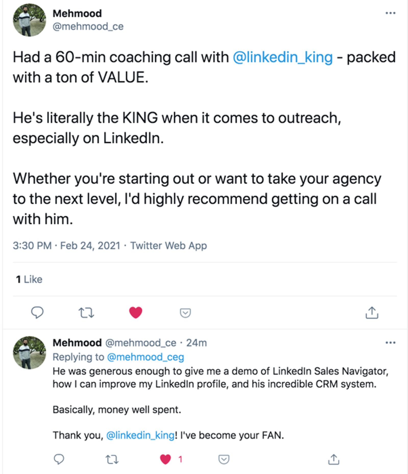Viewport: 408px width, 474px height.
Task: Open more options on the reply tweet
Action: pyautogui.click(x=390, y=343)
